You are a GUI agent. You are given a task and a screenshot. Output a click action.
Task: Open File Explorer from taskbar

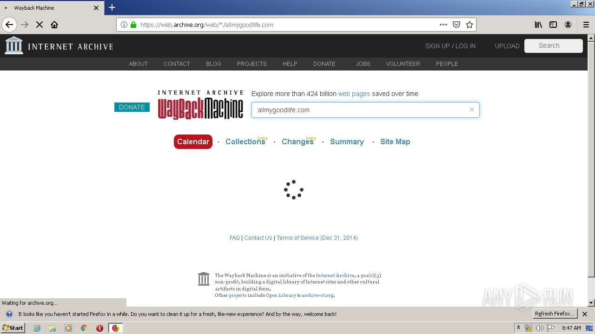tap(53, 328)
